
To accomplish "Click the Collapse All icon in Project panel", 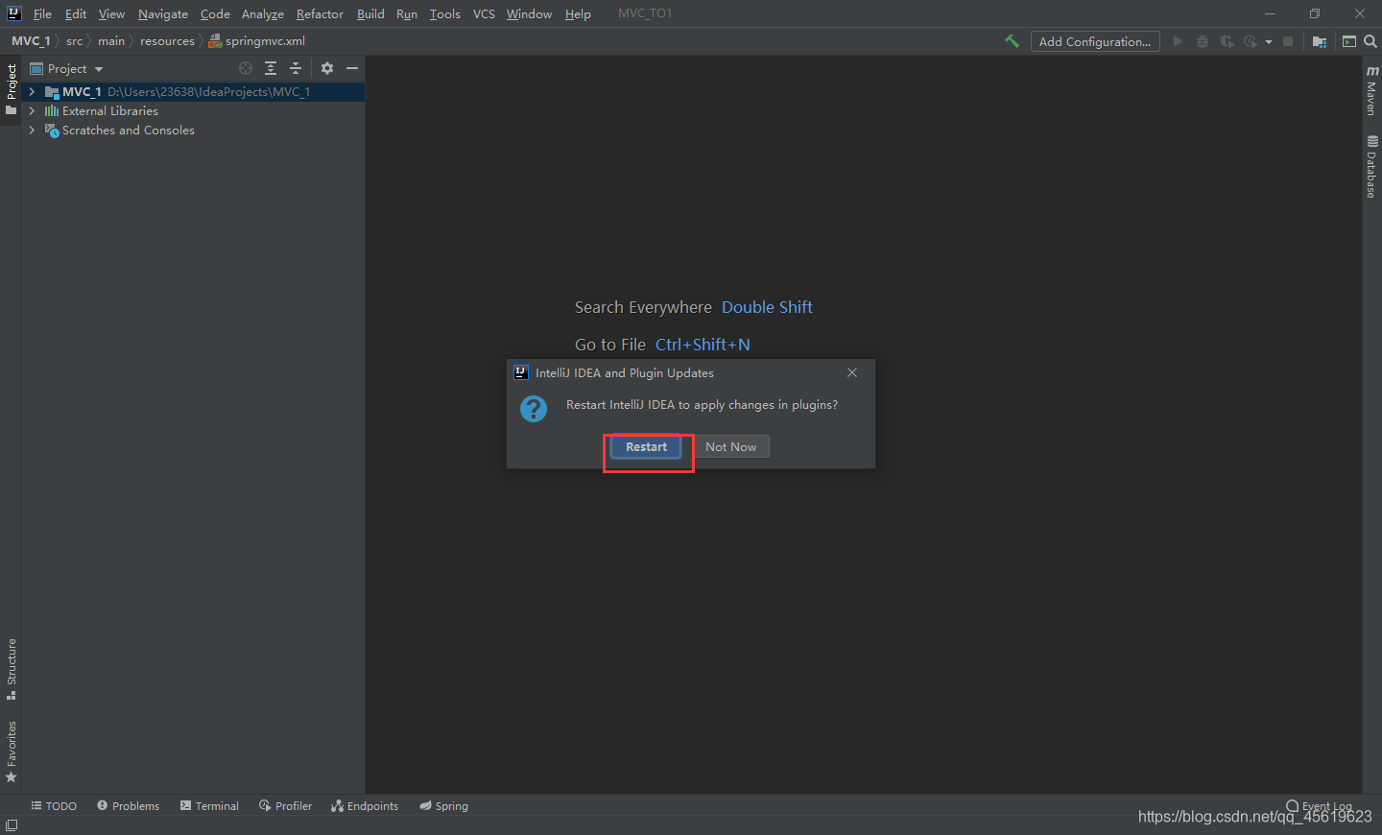I will pyautogui.click(x=296, y=68).
